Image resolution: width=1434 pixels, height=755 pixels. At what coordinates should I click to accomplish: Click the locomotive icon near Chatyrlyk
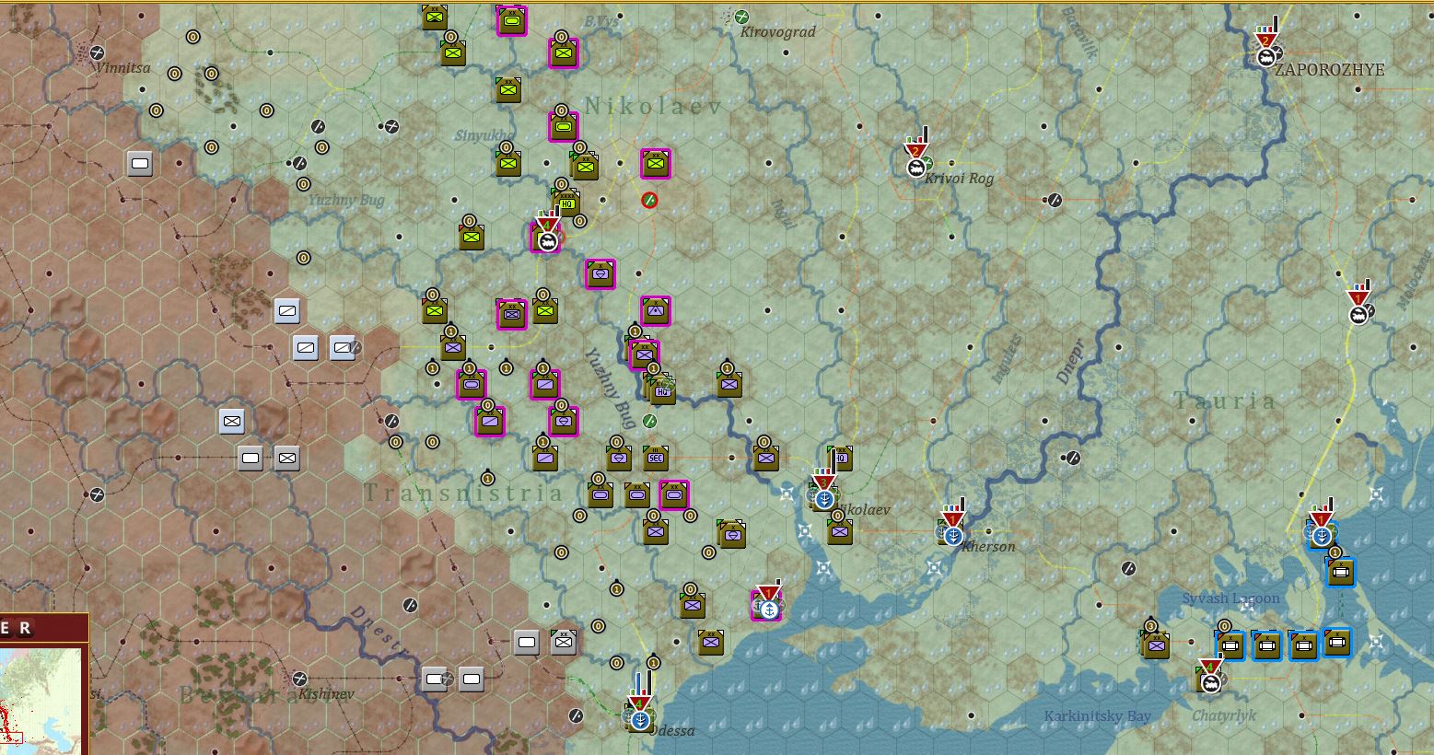click(x=1209, y=685)
